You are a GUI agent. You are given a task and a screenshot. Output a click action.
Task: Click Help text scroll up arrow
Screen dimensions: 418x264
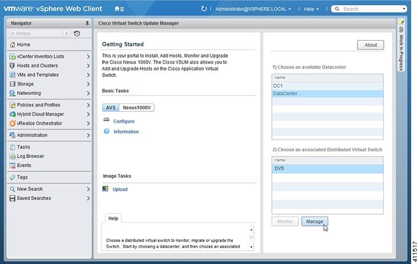pos(251,230)
